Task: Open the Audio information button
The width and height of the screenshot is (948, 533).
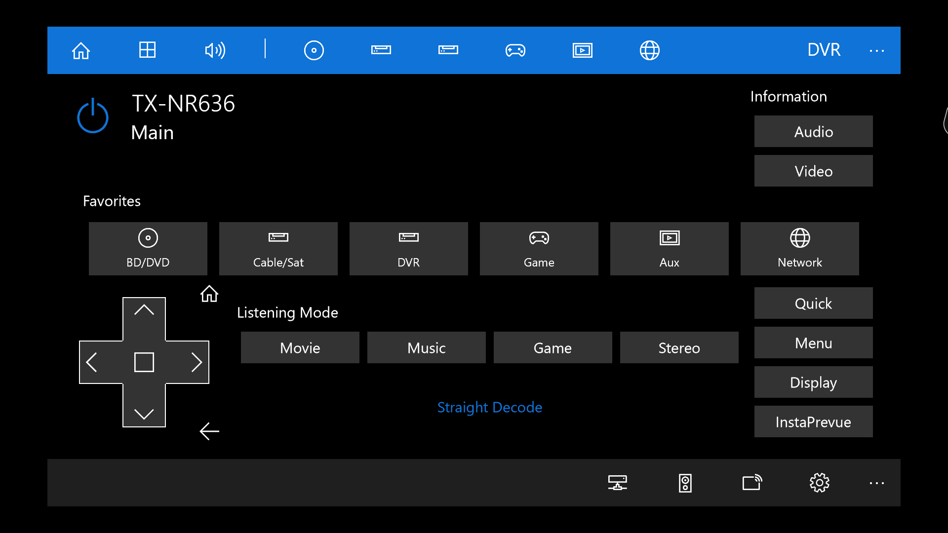Action: [813, 132]
